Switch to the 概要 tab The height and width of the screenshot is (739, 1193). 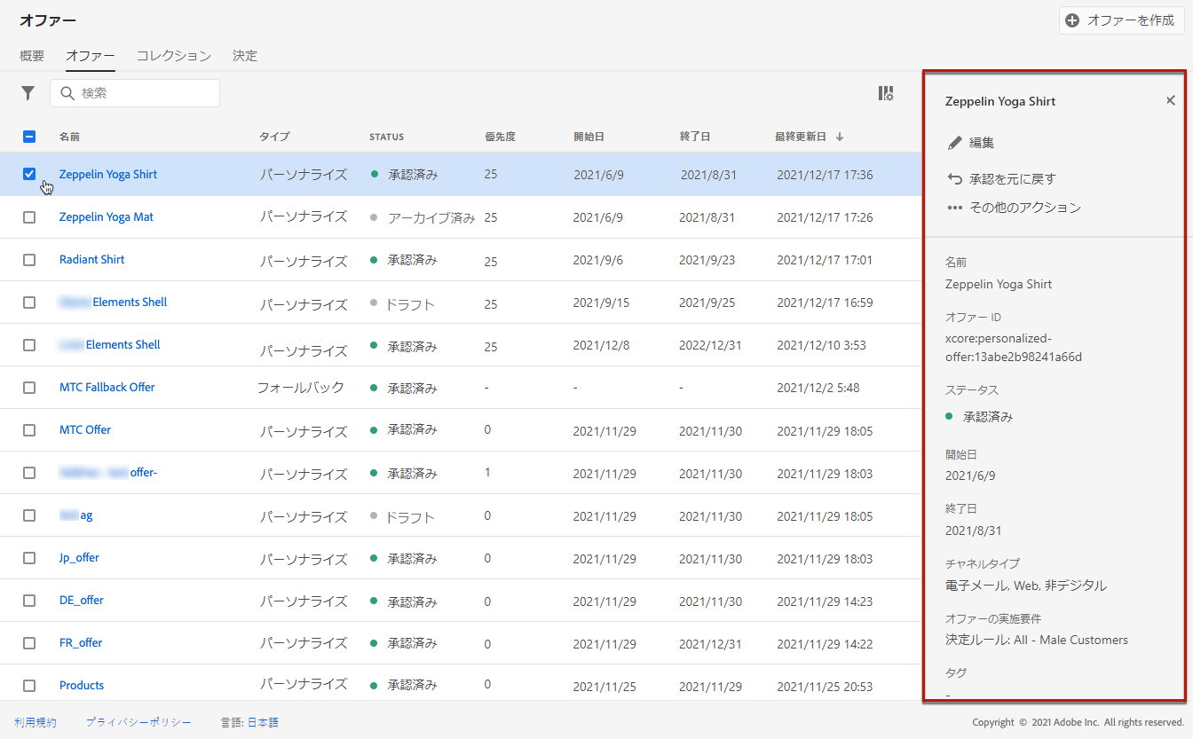(32, 56)
